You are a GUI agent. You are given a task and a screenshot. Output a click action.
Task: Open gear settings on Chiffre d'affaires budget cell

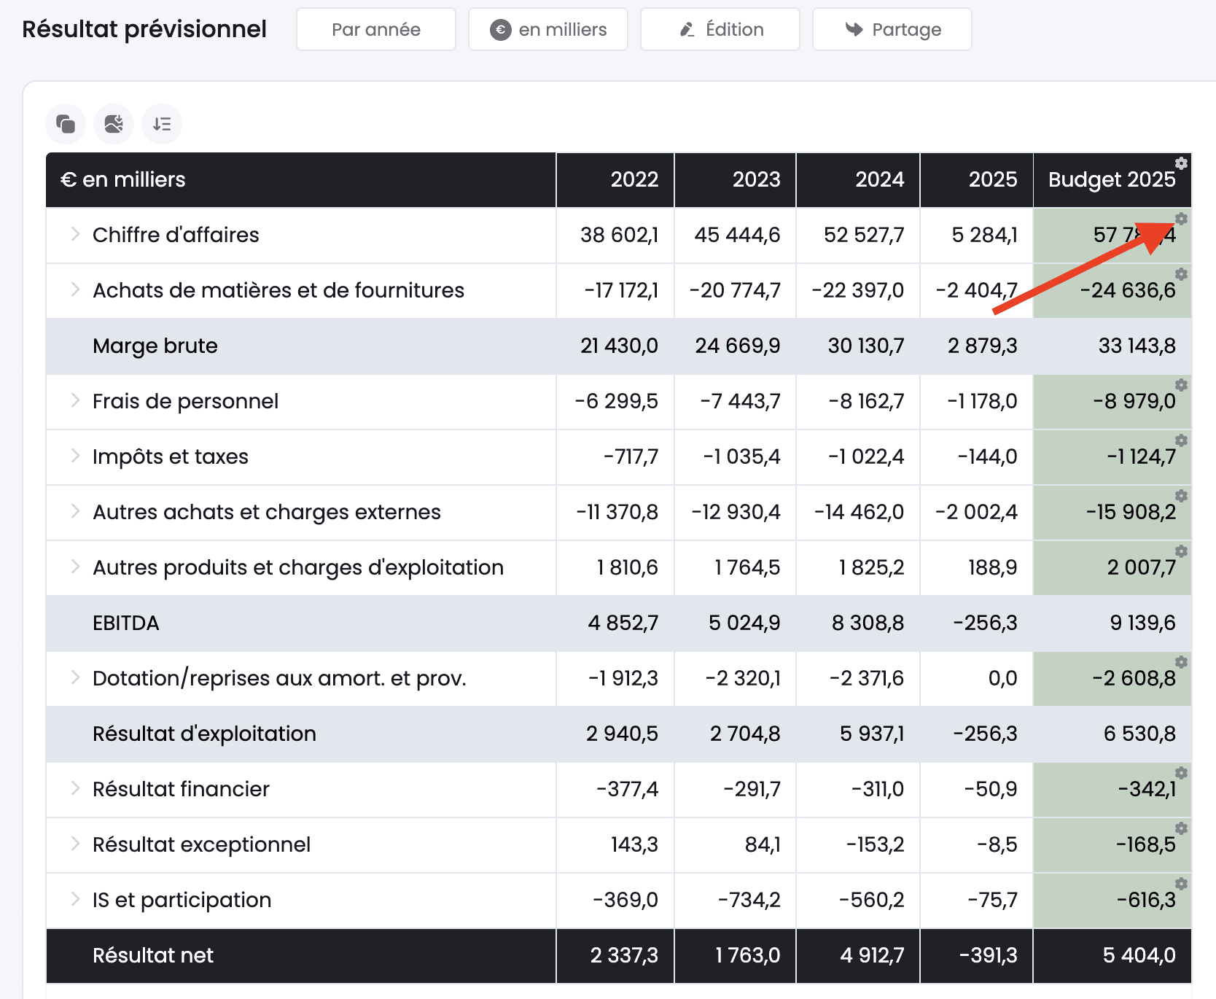1181,219
